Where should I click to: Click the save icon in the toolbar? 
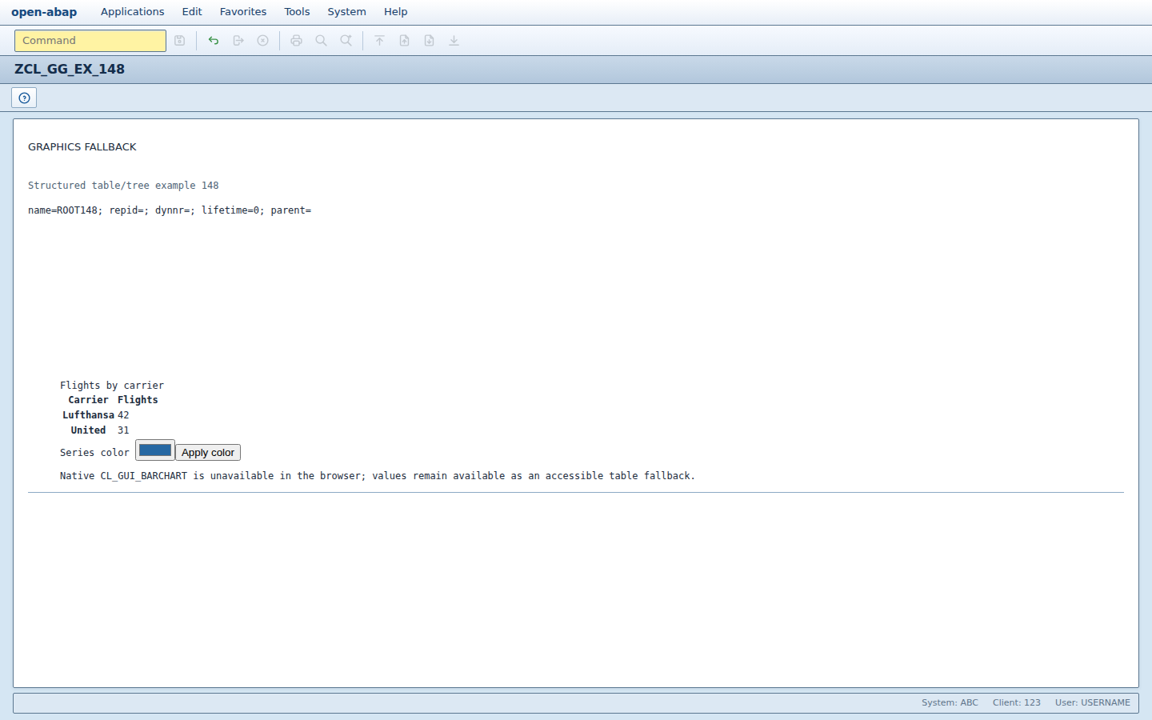tap(180, 41)
